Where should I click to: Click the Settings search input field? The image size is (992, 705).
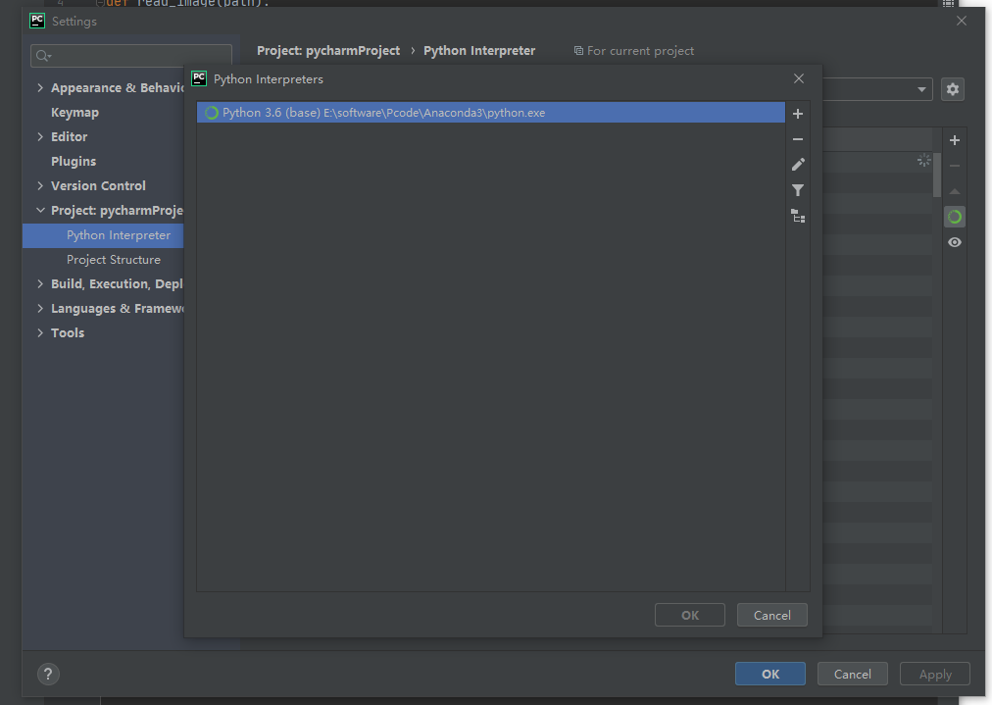[131, 56]
